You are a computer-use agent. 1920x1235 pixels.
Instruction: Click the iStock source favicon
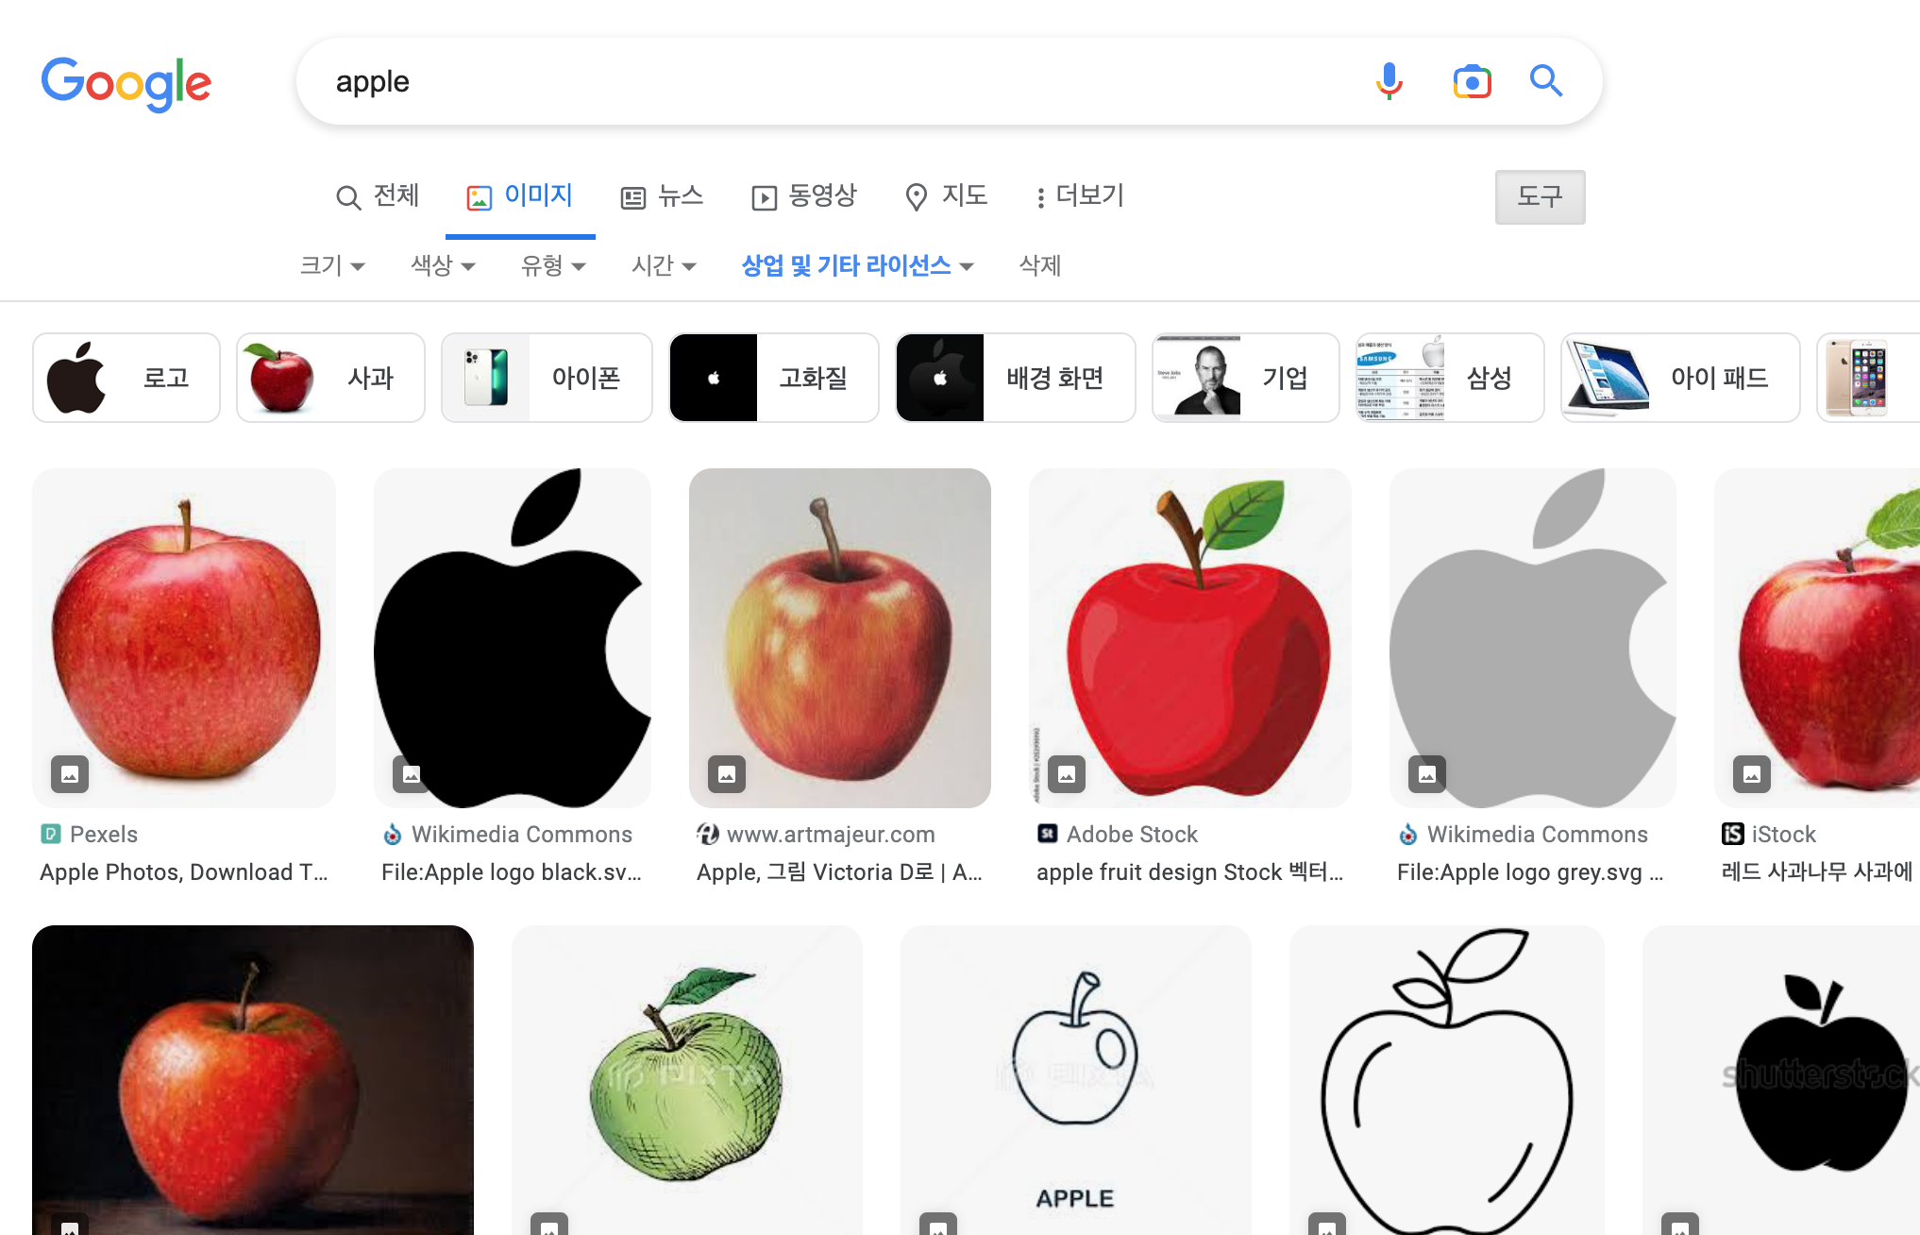point(1732,834)
